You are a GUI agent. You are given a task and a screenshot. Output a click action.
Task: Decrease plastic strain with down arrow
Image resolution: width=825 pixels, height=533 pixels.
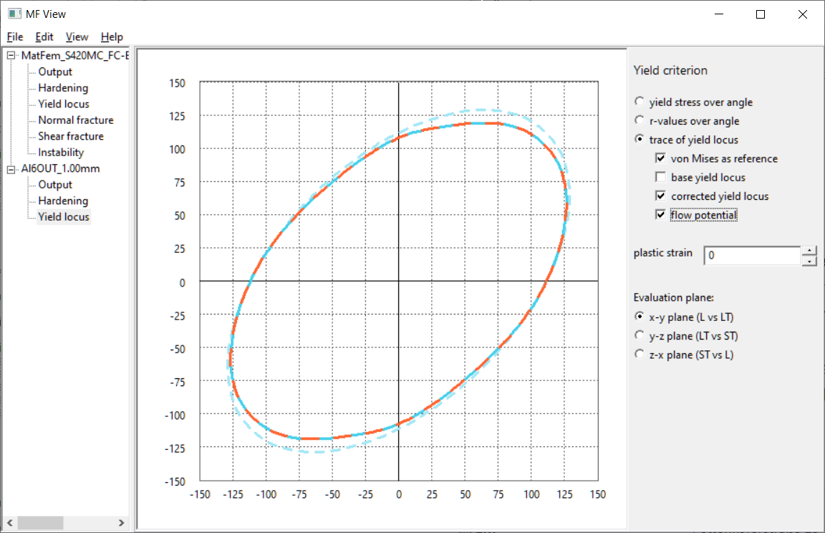pyautogui.click(x=809, y=261)
